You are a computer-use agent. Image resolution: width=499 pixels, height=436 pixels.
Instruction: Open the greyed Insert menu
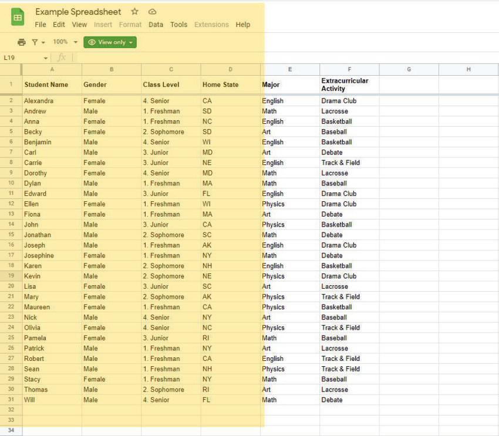tap(103, 25)
